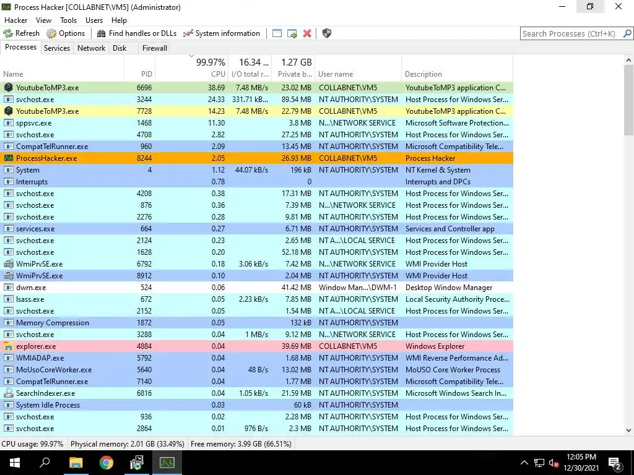This screenshot has height=475, width=634.
Task: Open notification center icon
Action: point(615,463)
